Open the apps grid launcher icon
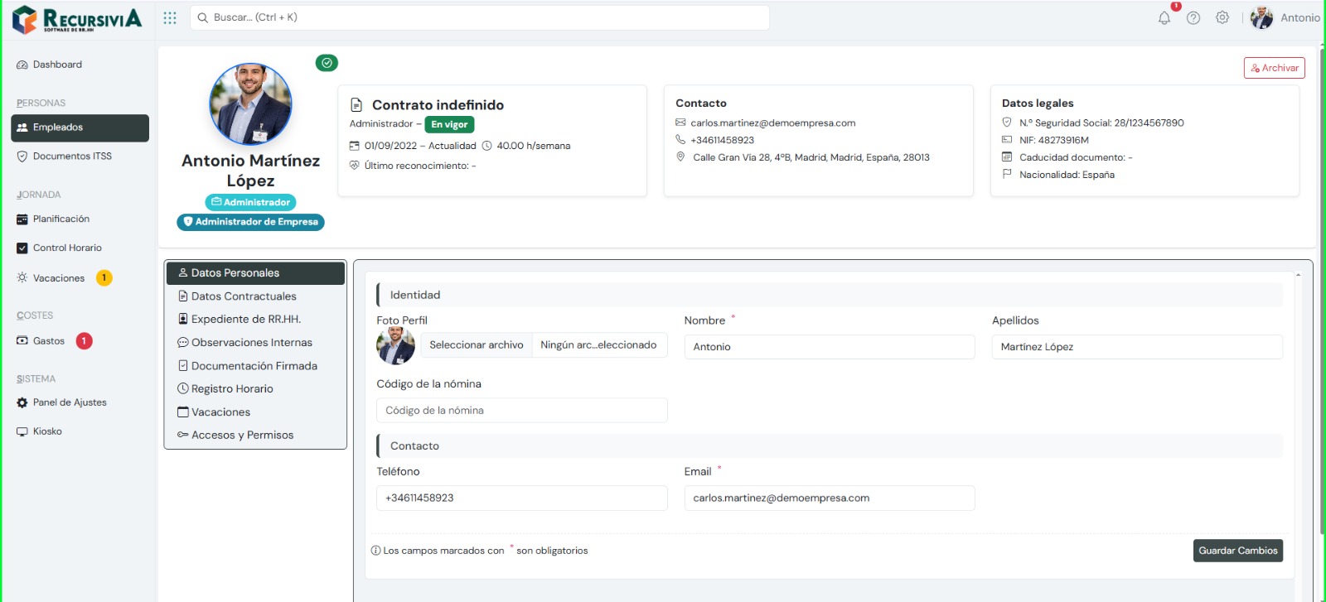The height and width of the screenshot is (602, 1326). pyautogui.click(x=170, y=17)
